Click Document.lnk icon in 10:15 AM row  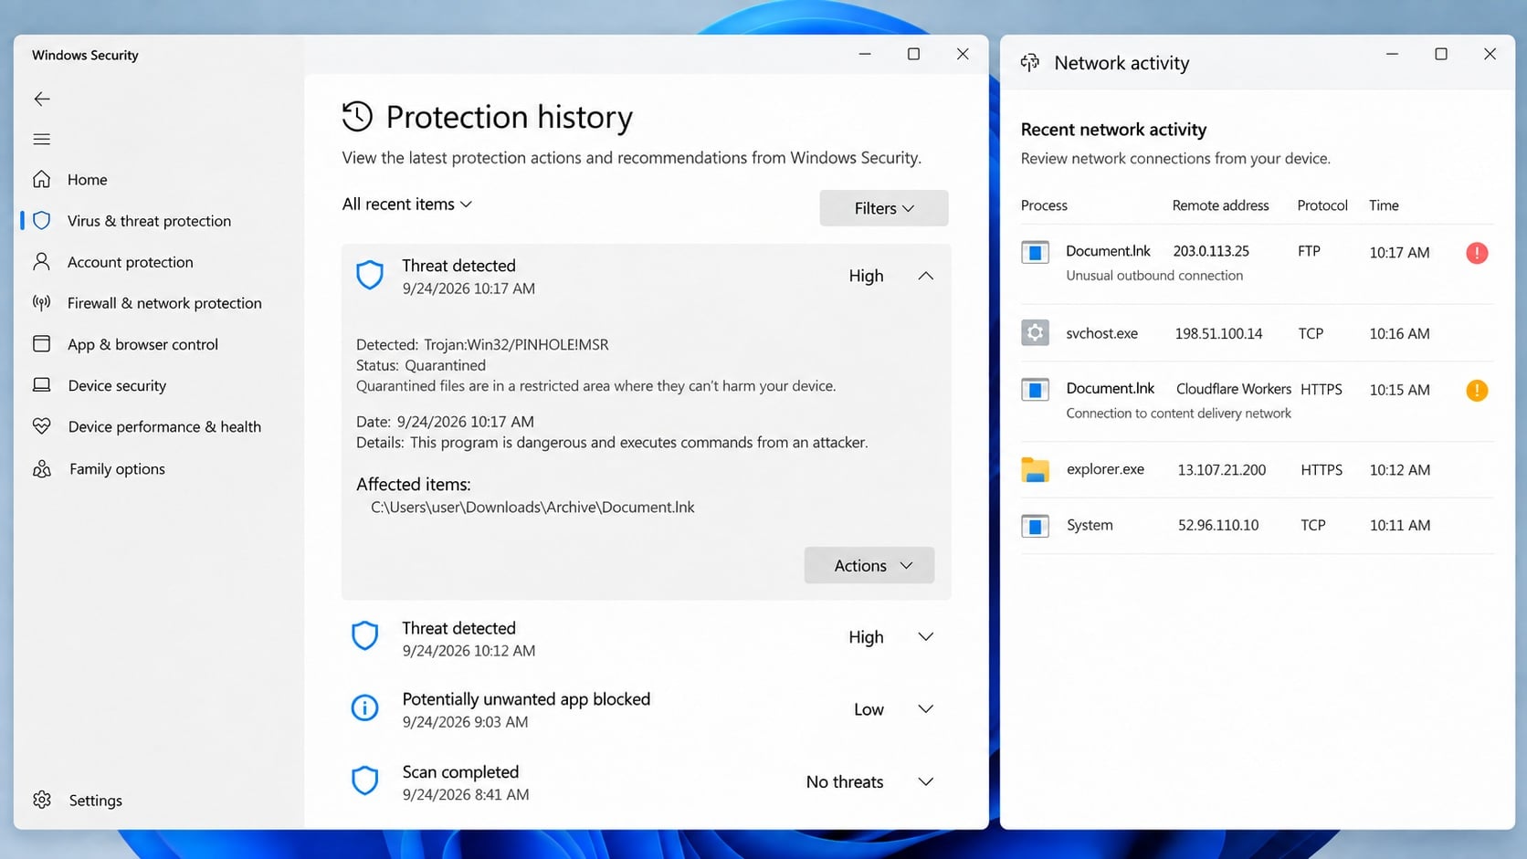click(x=1035, y=390)
